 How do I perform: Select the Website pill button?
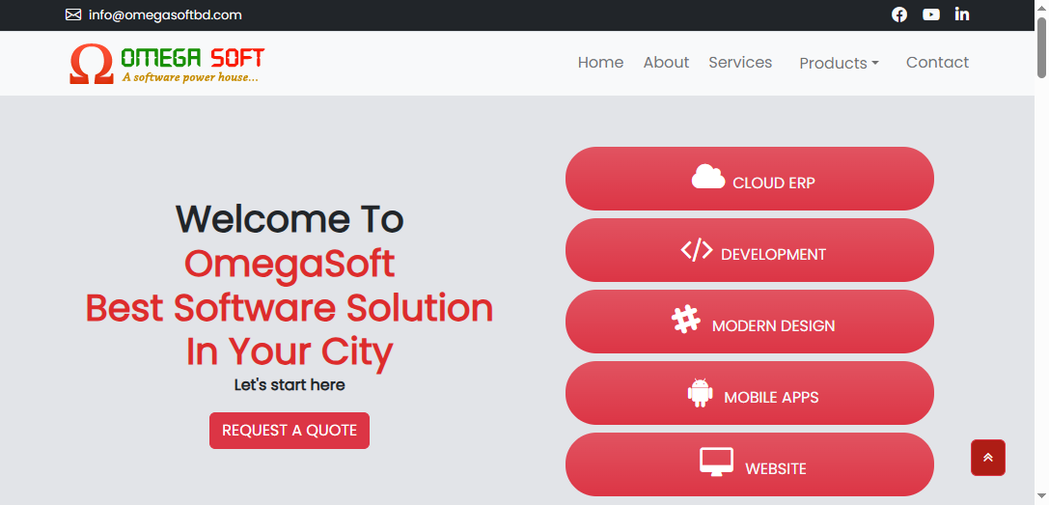pos(749,464)
